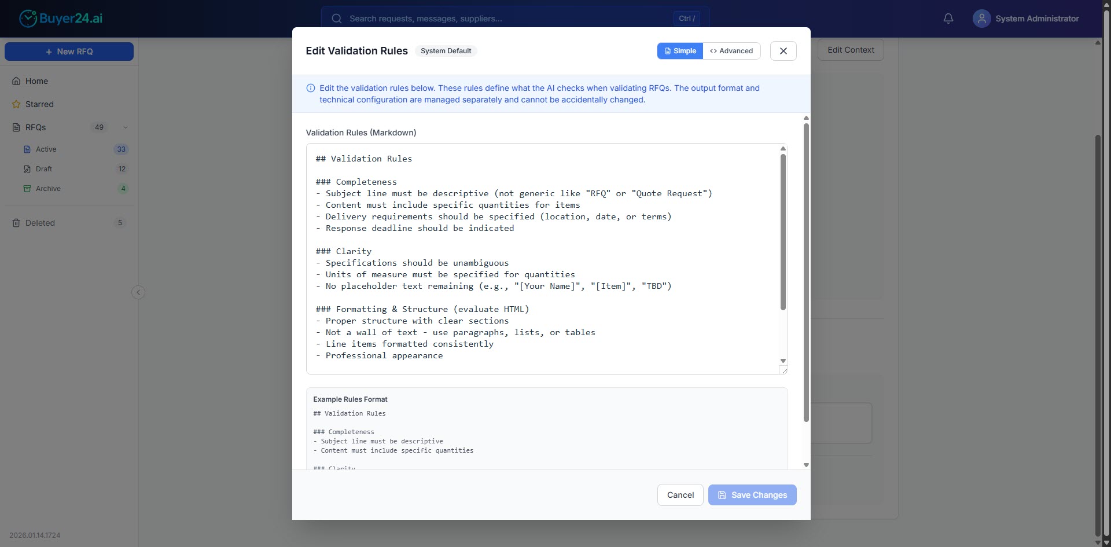Click the Deleted trash icon
This screenshot has width=1111, height=547.
pyautogui.click(x=16, y=223)
